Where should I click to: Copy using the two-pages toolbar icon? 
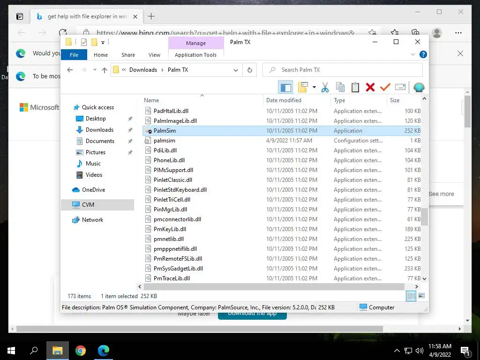pyautogui.click(x=340, y=88)
